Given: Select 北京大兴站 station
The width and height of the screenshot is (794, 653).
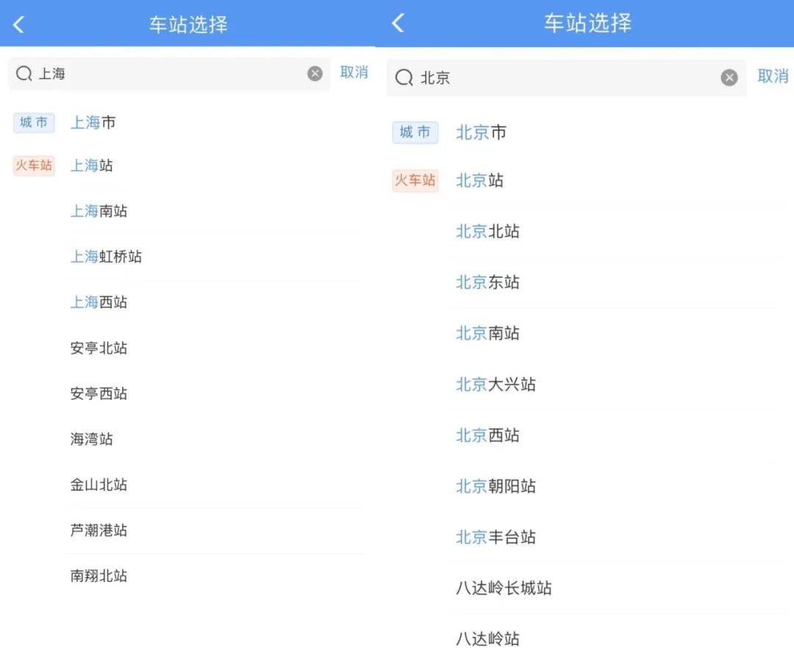Looking at the screenshot, I should [496, 385].
